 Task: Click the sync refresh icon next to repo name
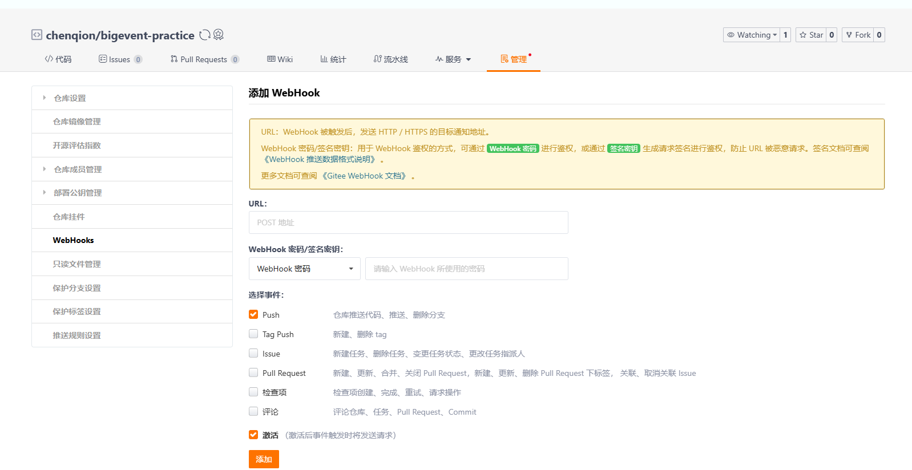point(204,35)
